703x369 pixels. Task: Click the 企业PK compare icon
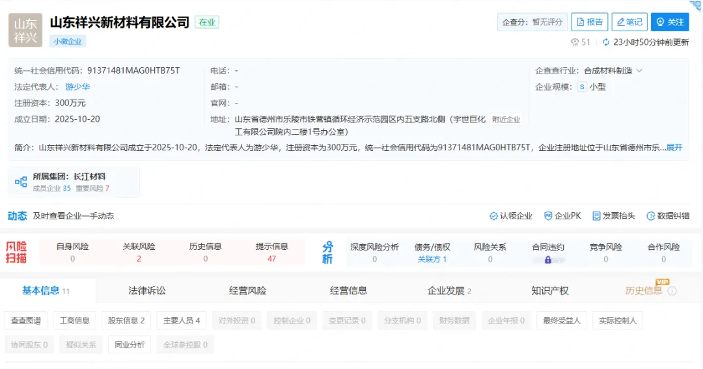pyautogui.click(x=548, y=216)
